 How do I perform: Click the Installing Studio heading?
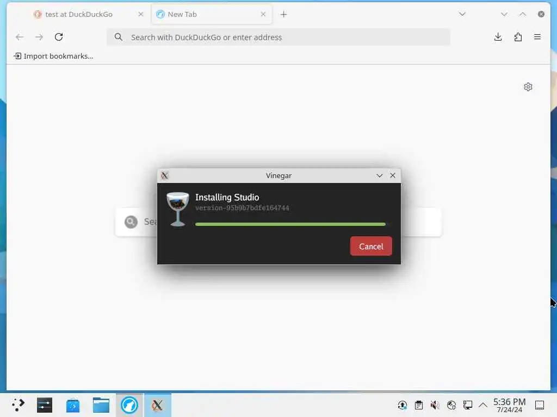[227, 197]
